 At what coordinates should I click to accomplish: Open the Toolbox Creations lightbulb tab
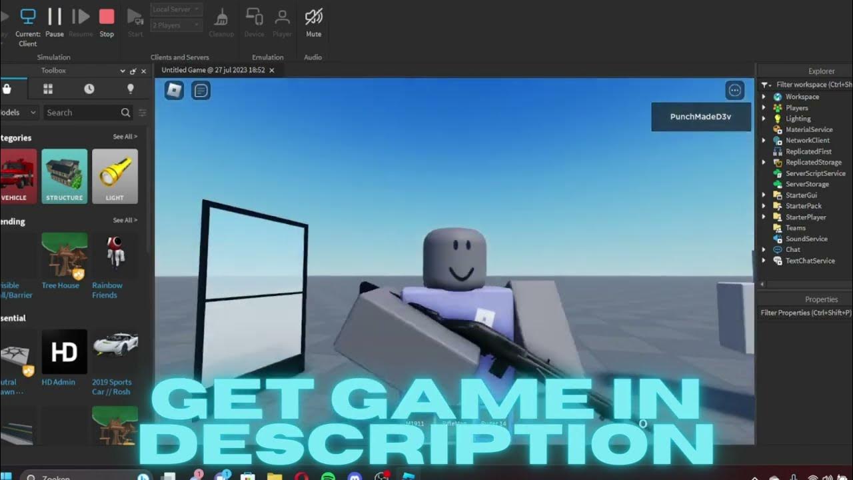click(131, 89)
